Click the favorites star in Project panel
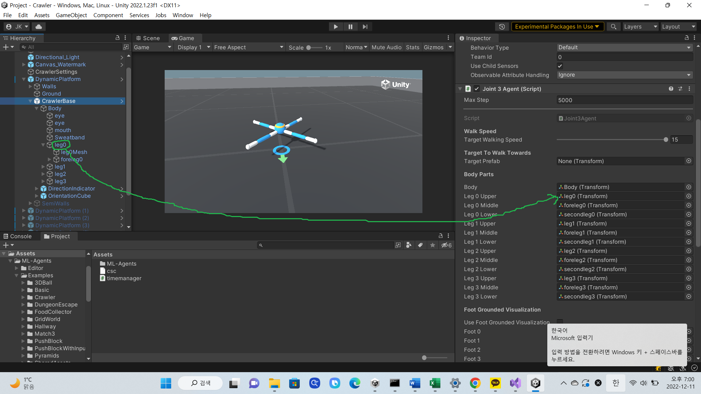The width and height of the screenshot is (701, 394). pos(433,245)
